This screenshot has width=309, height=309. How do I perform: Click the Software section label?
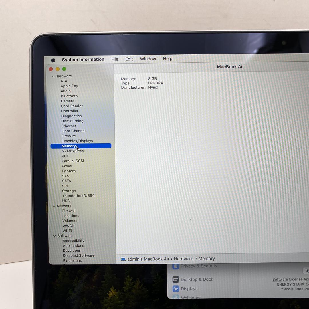[x=65, y=236]
